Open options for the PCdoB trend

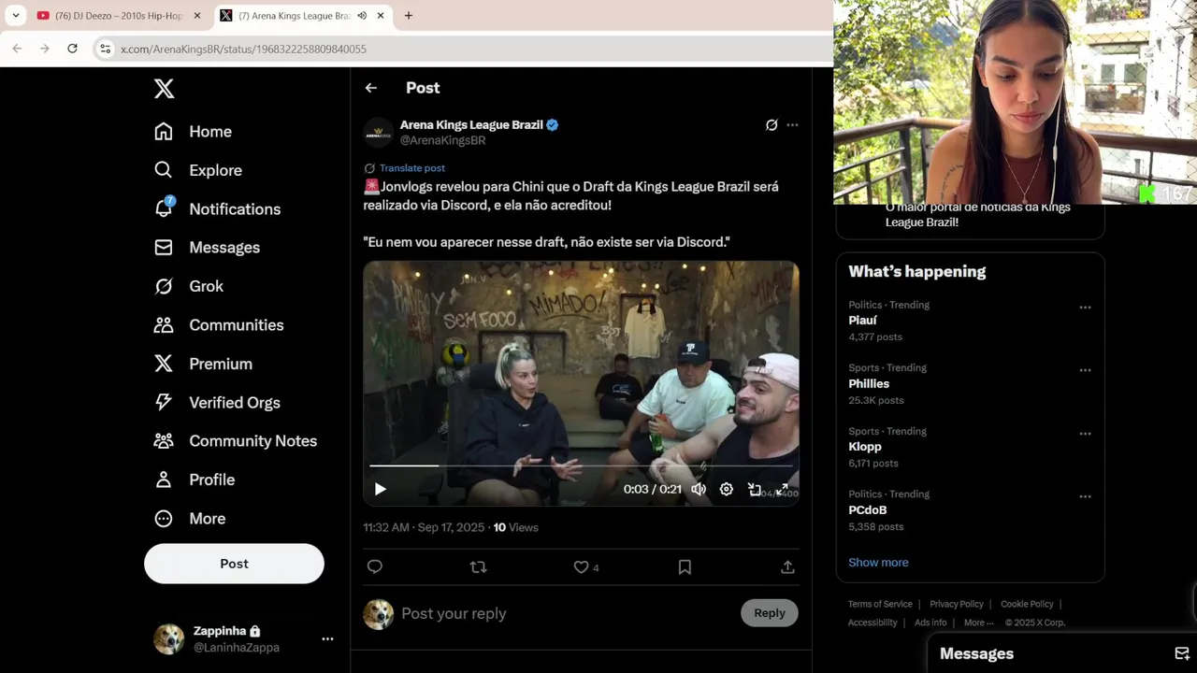point(1085,496)
